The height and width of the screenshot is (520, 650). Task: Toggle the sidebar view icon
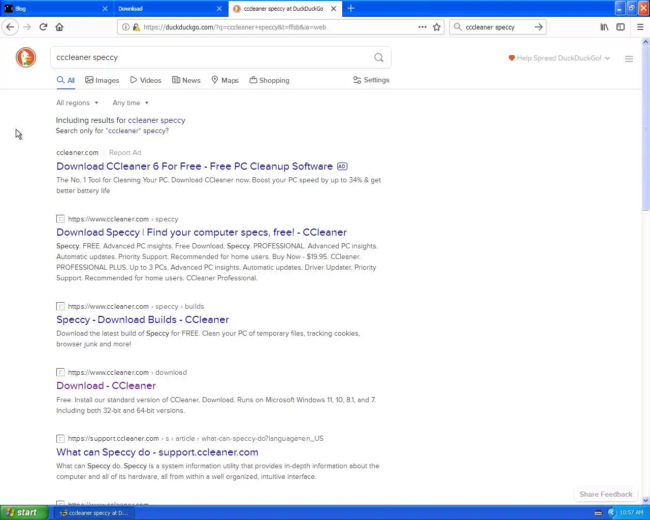pos(621,27)
